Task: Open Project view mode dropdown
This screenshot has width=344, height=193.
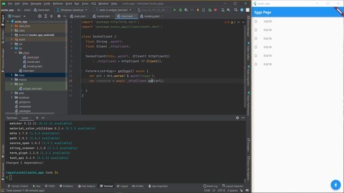Action: pos(17,16)
